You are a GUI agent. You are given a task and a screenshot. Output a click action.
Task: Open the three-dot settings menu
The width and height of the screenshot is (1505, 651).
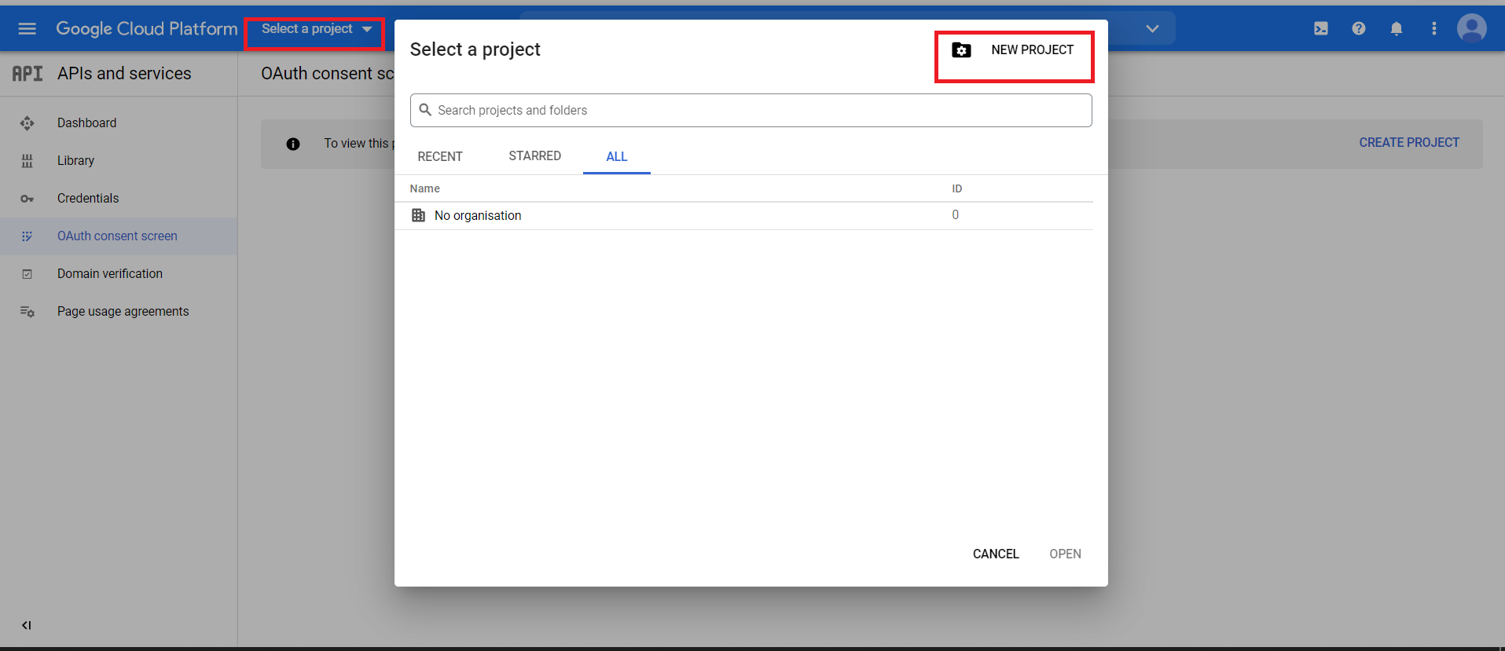click(x=1433, y=29)
